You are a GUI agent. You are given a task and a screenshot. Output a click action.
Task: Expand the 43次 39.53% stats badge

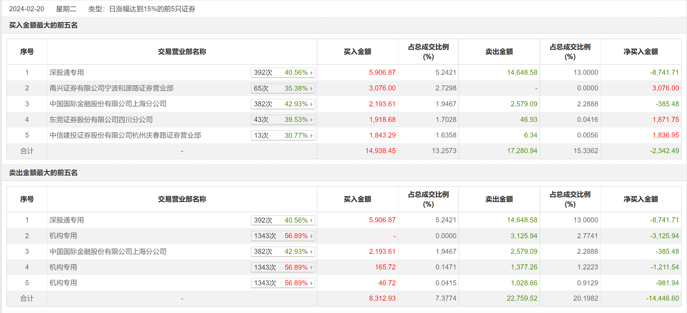pos(283,120)
